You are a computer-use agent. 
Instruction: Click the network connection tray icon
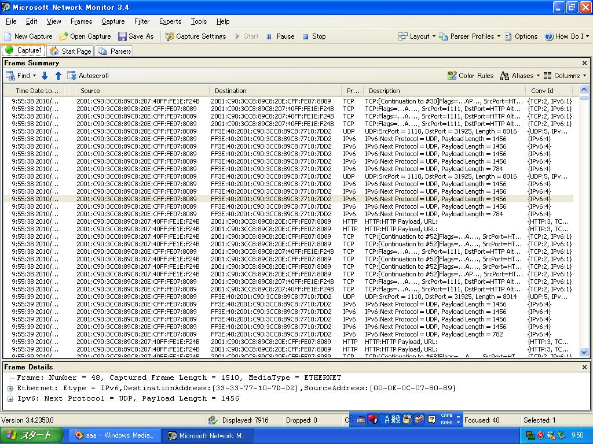(x=530, y=435)
